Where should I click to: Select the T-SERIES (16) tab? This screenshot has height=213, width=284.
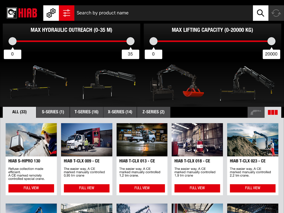click(87, 112)
